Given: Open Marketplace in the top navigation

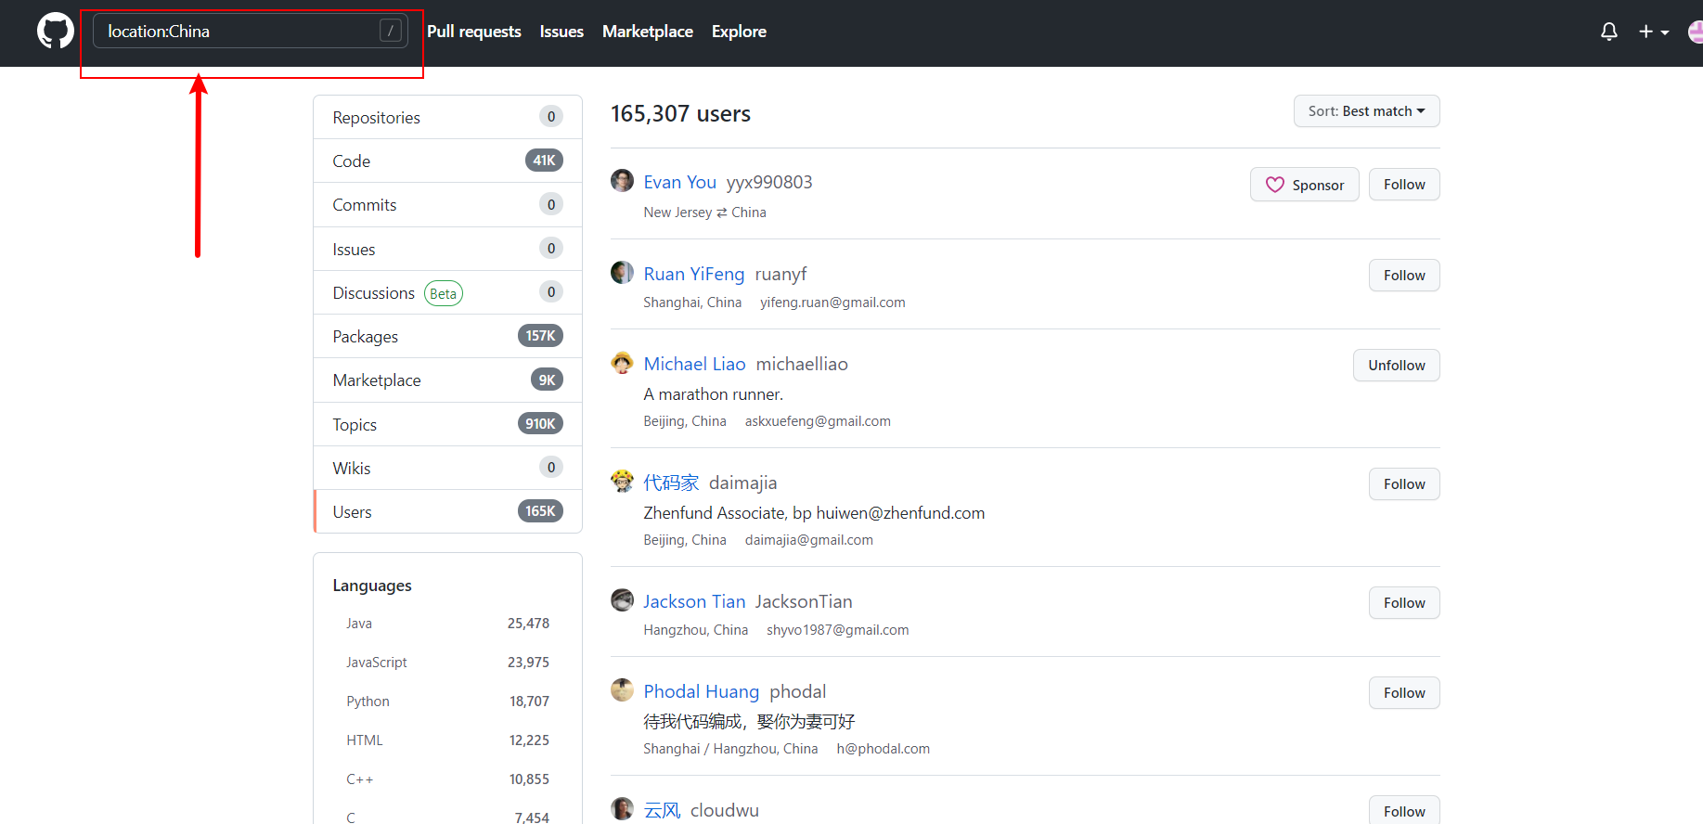Looking at the screenshot, I should (x=648, y=32).
